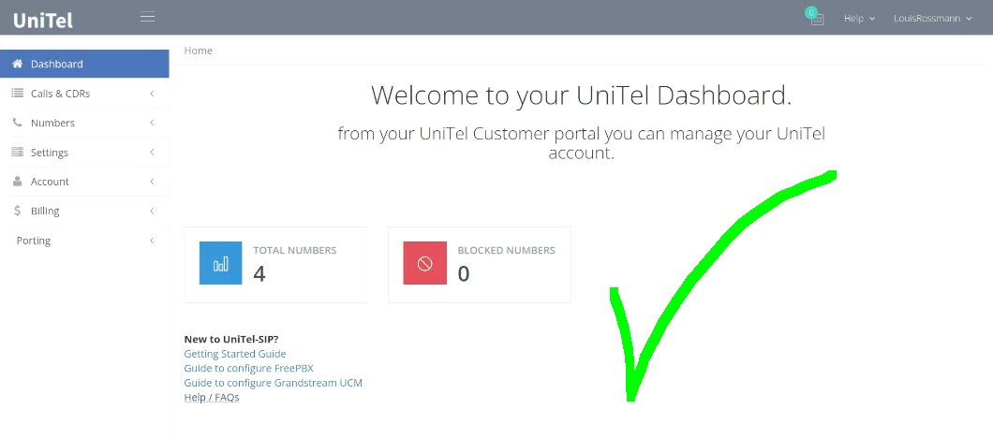The image size is (993, 439).
Task: Open the Getting Started Guide link
Action: pyautogui.click(x=235, y=354)
